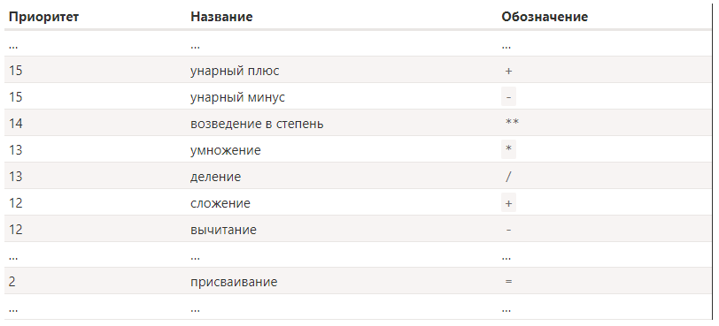Click the slash division symbol

(508, 177)
